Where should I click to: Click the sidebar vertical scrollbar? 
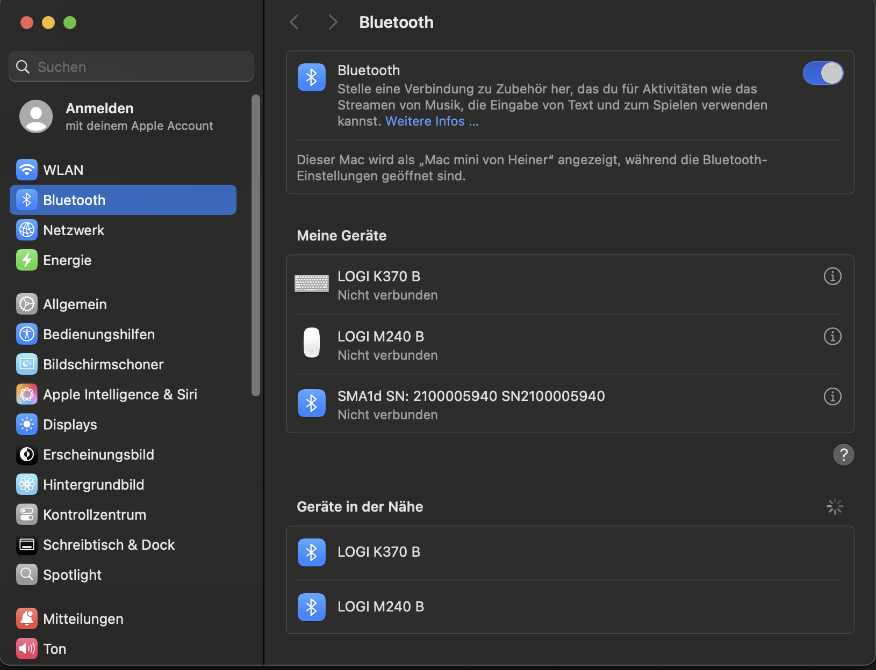pos(256,245)
